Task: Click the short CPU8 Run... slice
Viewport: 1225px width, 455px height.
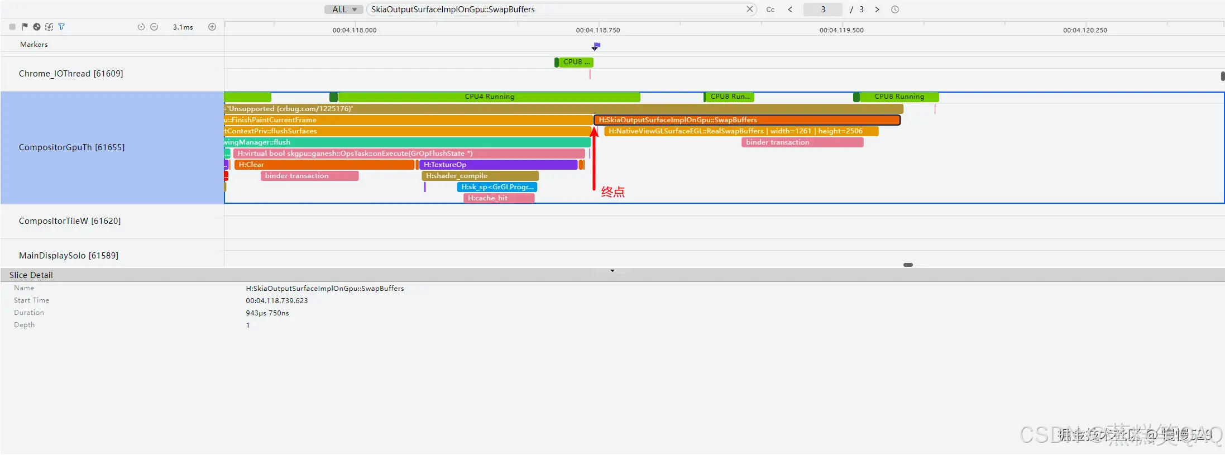Action: click(730, 97)
